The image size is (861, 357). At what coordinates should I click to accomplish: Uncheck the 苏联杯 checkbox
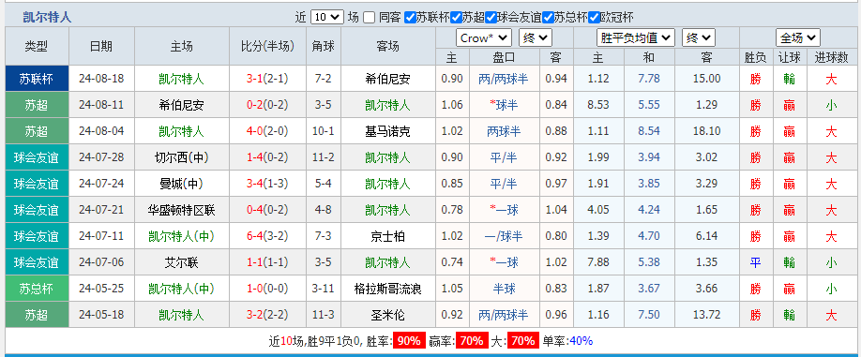[x=410, y=18]
